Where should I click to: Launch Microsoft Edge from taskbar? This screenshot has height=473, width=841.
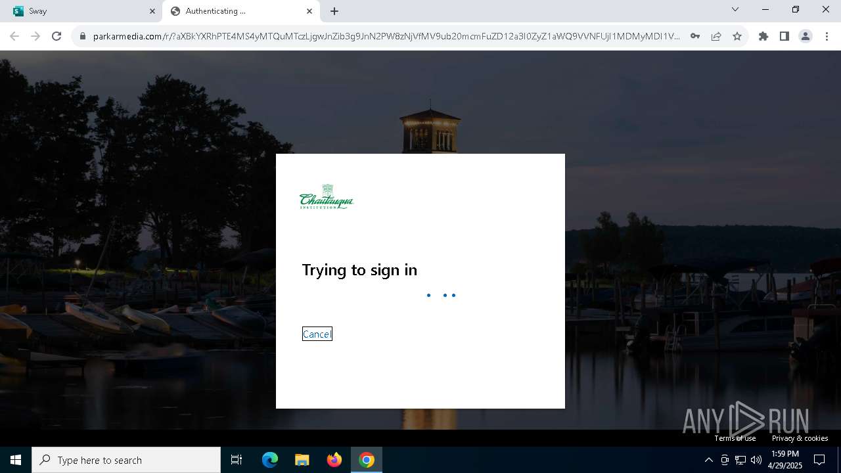tap(270, 460)
